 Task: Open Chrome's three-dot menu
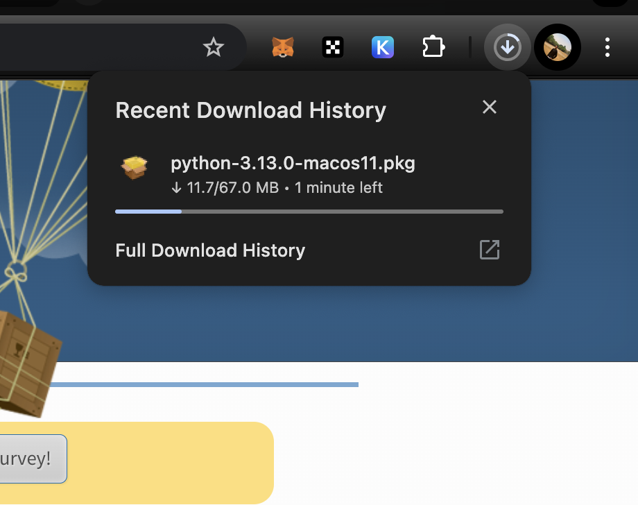pos(607,47)
